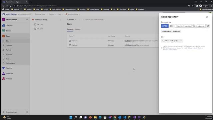This screenshot has width=213, height=120.
Task: Generate Git Credentials
Action: point(171,31)
